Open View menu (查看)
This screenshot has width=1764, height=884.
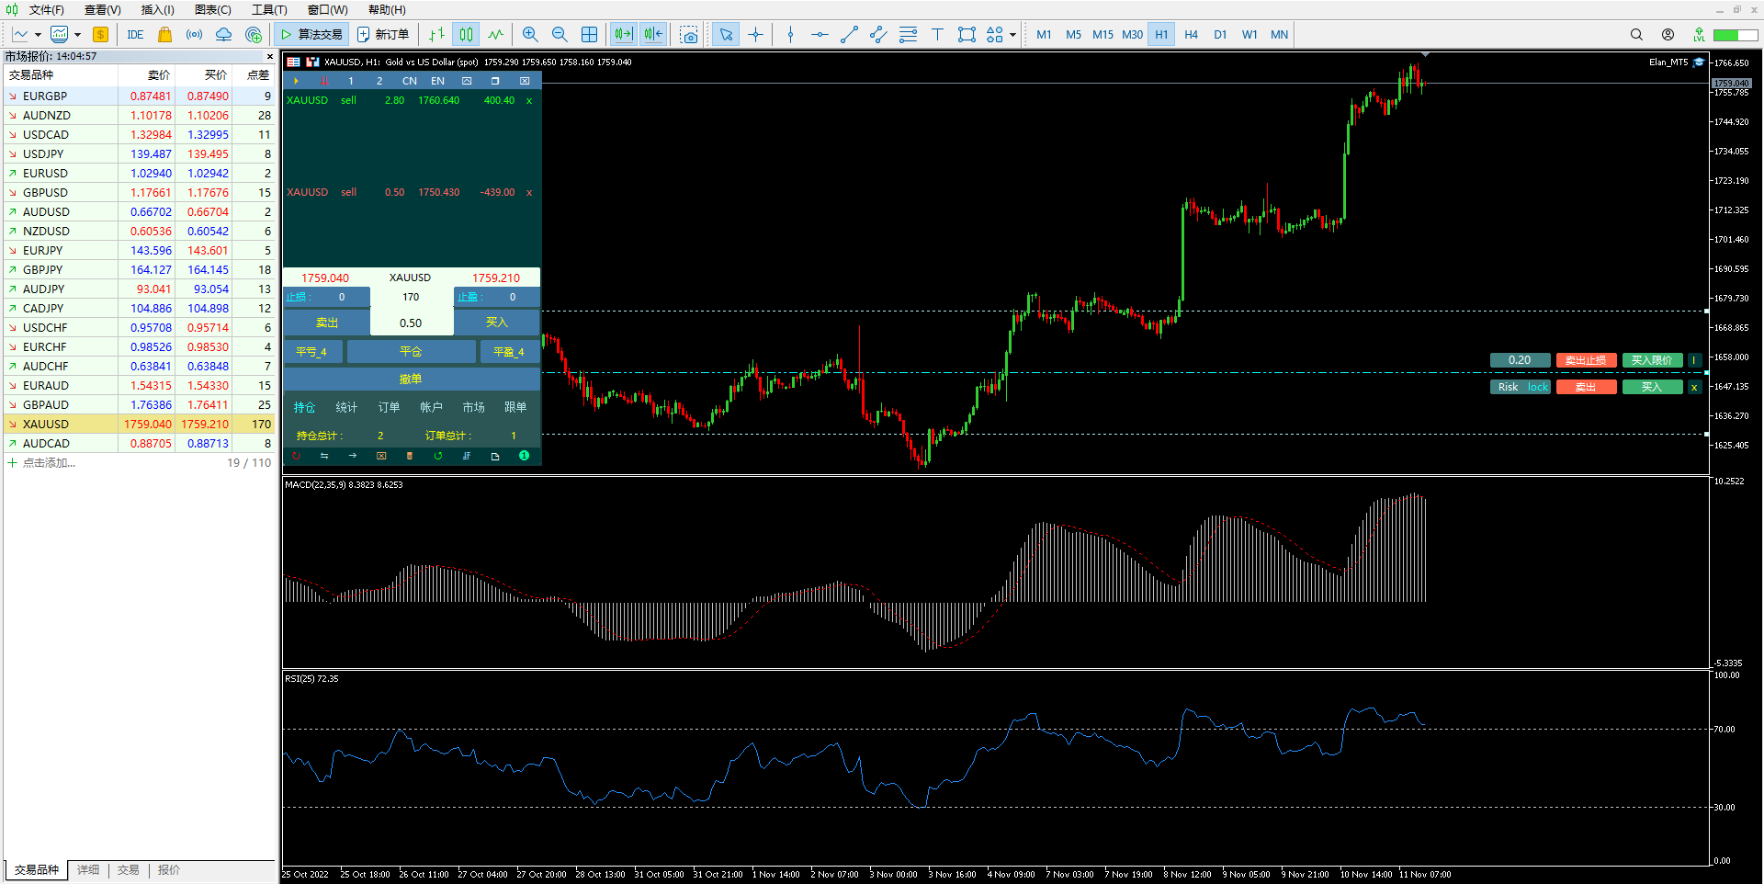pyautogui.click(x=102, y=10)
